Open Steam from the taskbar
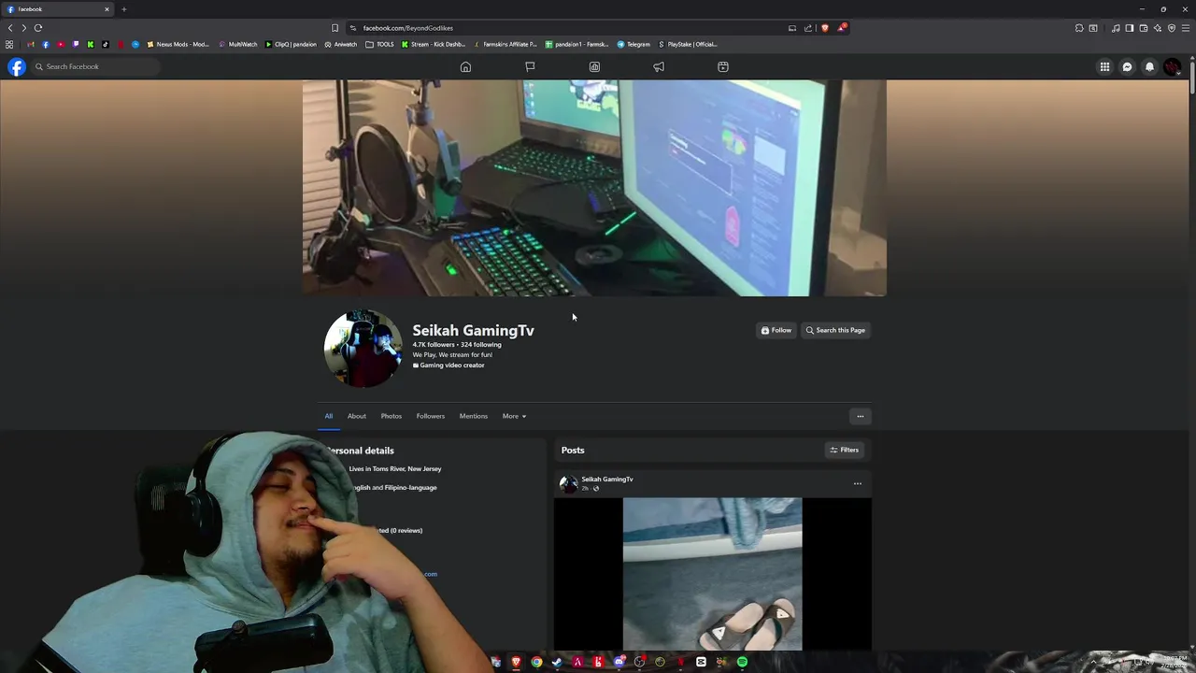1196x673 pixels. click(557, 662)
